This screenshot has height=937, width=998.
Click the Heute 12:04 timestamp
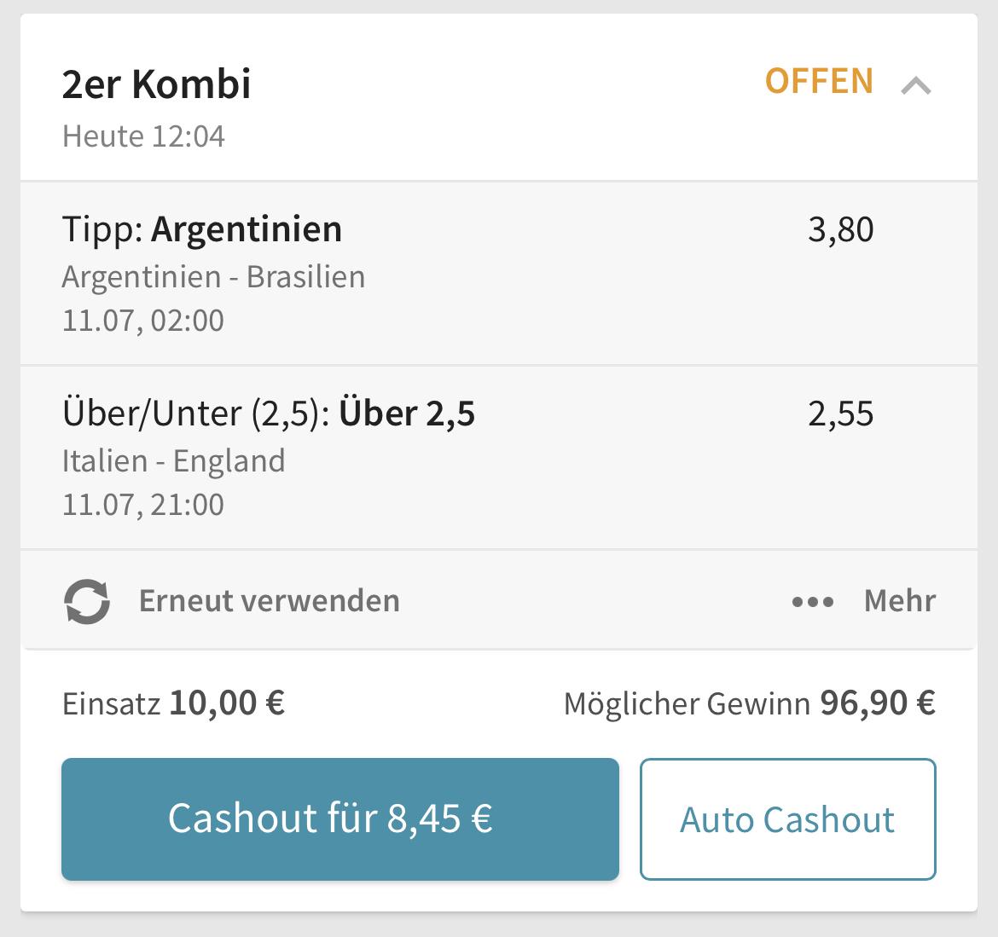pos(143,136)
